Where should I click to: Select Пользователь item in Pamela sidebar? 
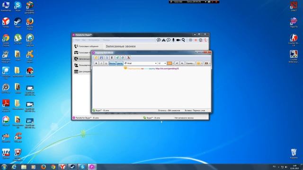82,65
